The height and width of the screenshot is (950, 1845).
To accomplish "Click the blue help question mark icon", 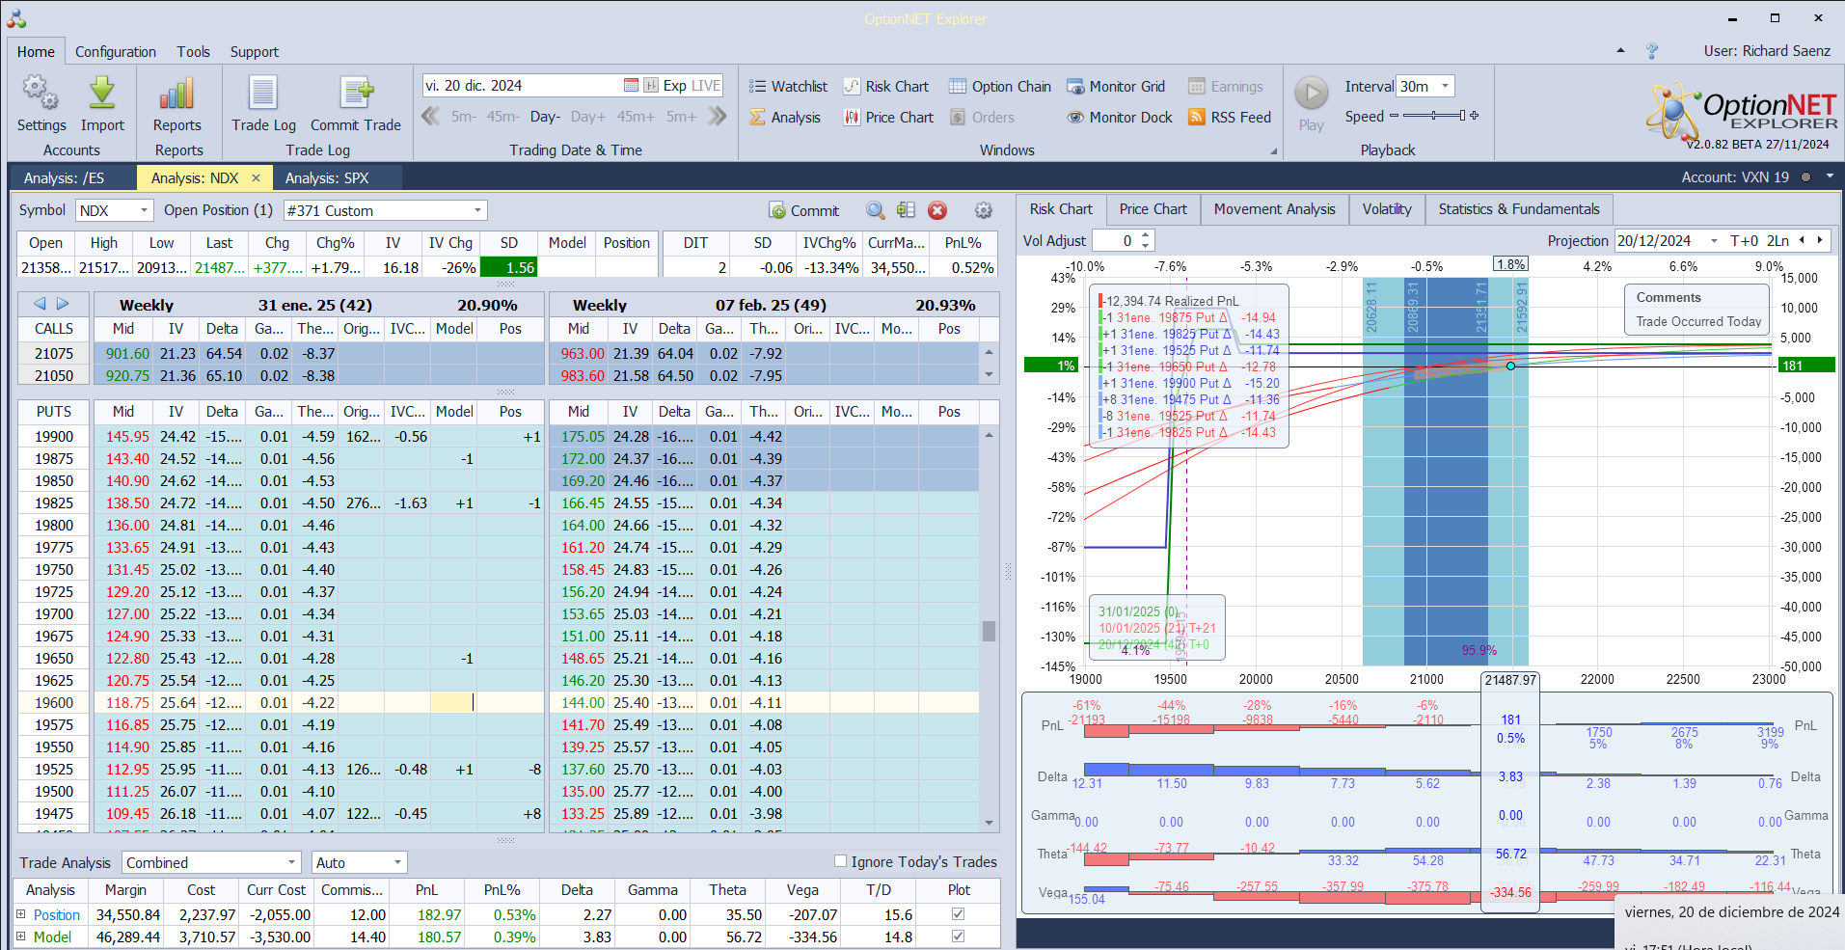I will pos(1651,51).
